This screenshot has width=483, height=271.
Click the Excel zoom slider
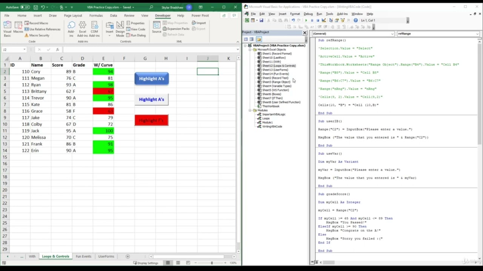[x=212, y=263]
